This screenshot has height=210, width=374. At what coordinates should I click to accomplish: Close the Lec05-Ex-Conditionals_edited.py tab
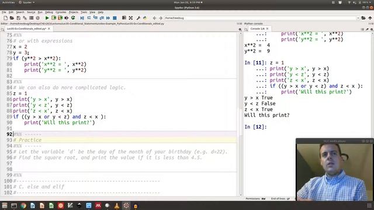[49, 29]
